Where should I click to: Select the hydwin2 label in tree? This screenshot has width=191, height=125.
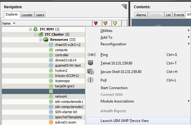[x=61, y=71]
